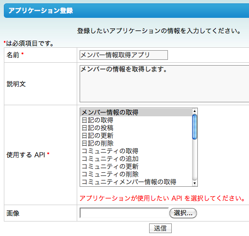249x236 pixels.
Task: Click the API list scroll down arrow
Action: click(x=194, y=183)
